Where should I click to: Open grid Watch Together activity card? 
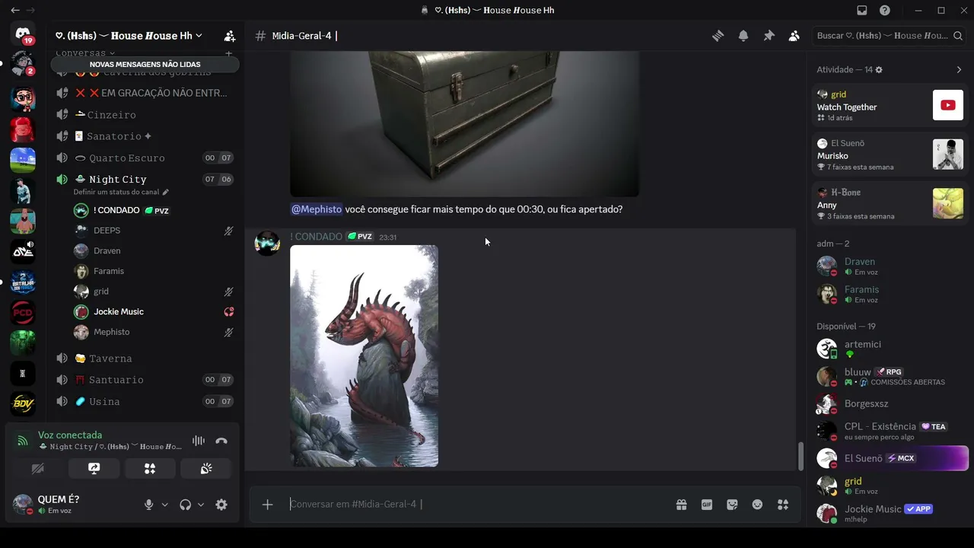coord(890,106)
